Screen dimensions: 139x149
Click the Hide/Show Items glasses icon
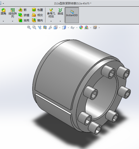coord(72,28)
